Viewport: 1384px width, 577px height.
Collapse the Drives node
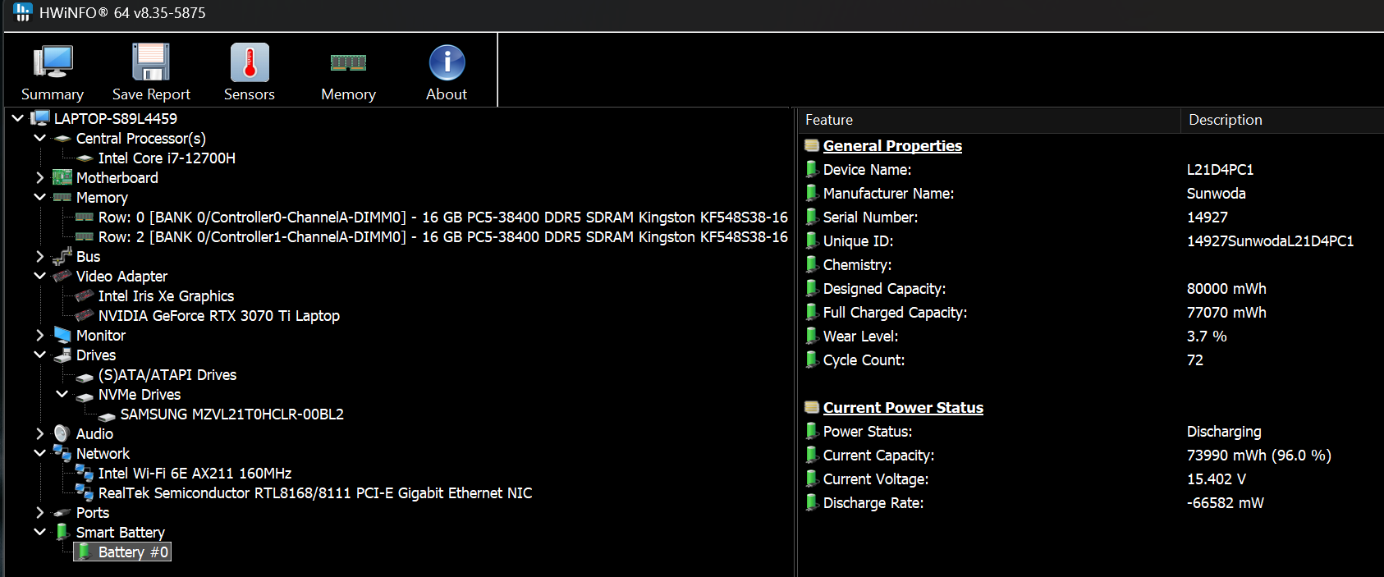coord(39,355)
